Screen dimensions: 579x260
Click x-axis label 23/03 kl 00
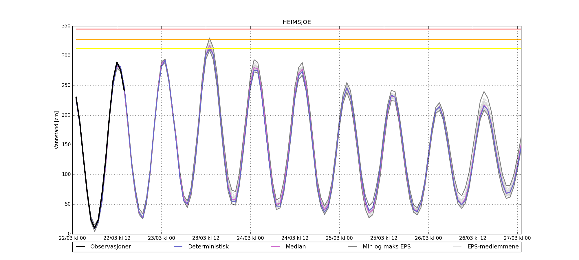click(x=162, y=238)
